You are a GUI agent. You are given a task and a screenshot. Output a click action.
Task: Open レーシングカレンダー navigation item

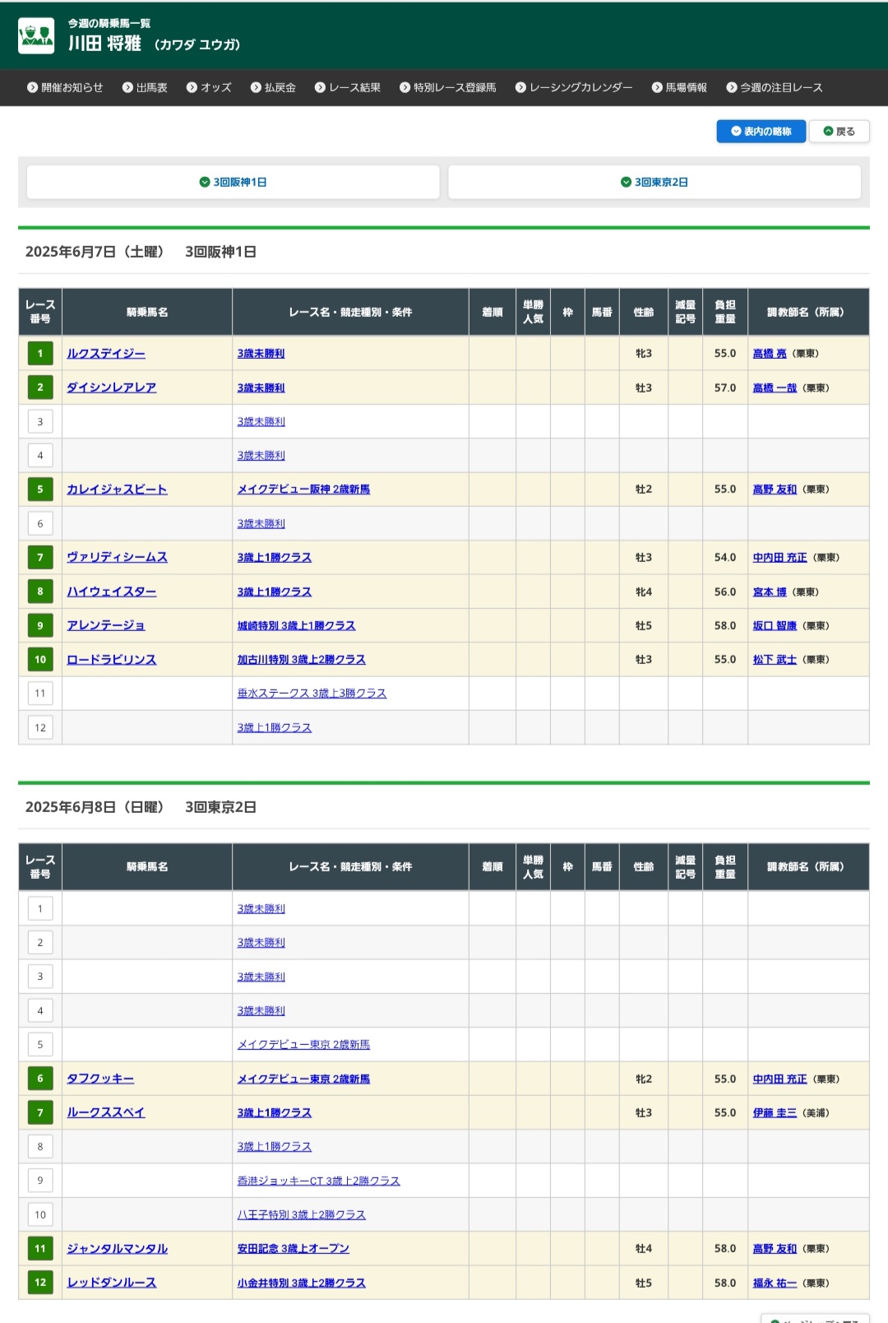click(x=574, y=87)
